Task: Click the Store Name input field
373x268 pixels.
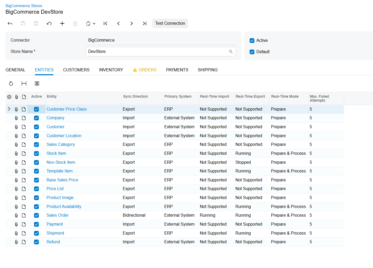Action: click(161, 52)
